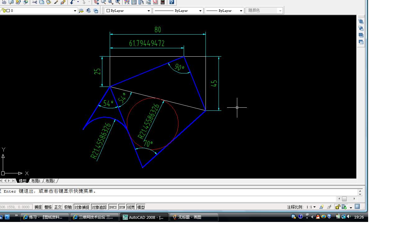The width and height of the screenshot is (398, 249).
Task: Click the Zoom Previous icon
Action: [x=118, y=2]
